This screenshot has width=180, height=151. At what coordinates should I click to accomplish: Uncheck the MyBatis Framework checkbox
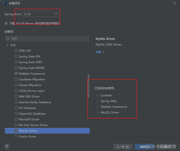pyautogui.click(x=16, y=73)
